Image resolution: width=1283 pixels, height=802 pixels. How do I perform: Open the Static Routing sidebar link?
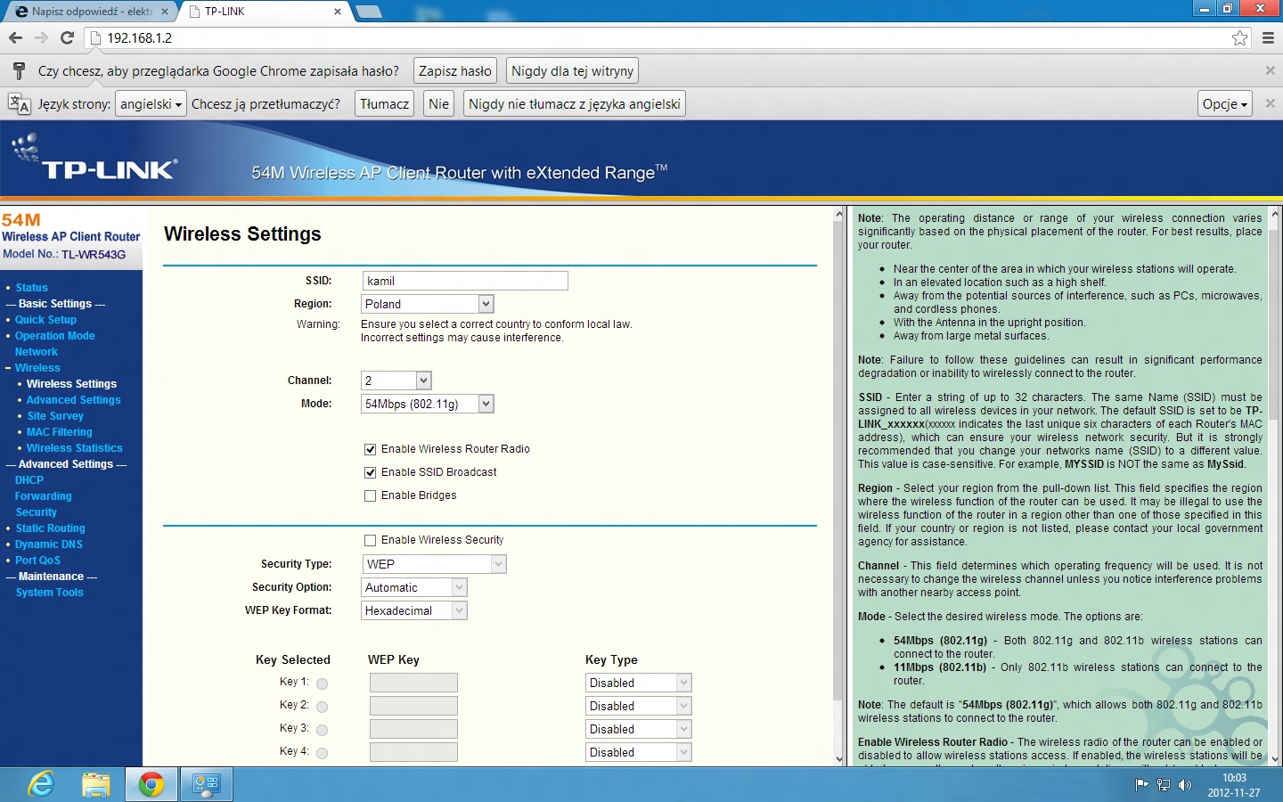[x=50, y=528]
